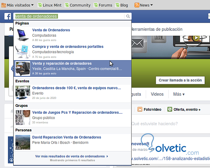Click the Oferta, evento green icon
The height and width of the screenshot is (168, 210).
pyautogui.click(x=170, y=109)
